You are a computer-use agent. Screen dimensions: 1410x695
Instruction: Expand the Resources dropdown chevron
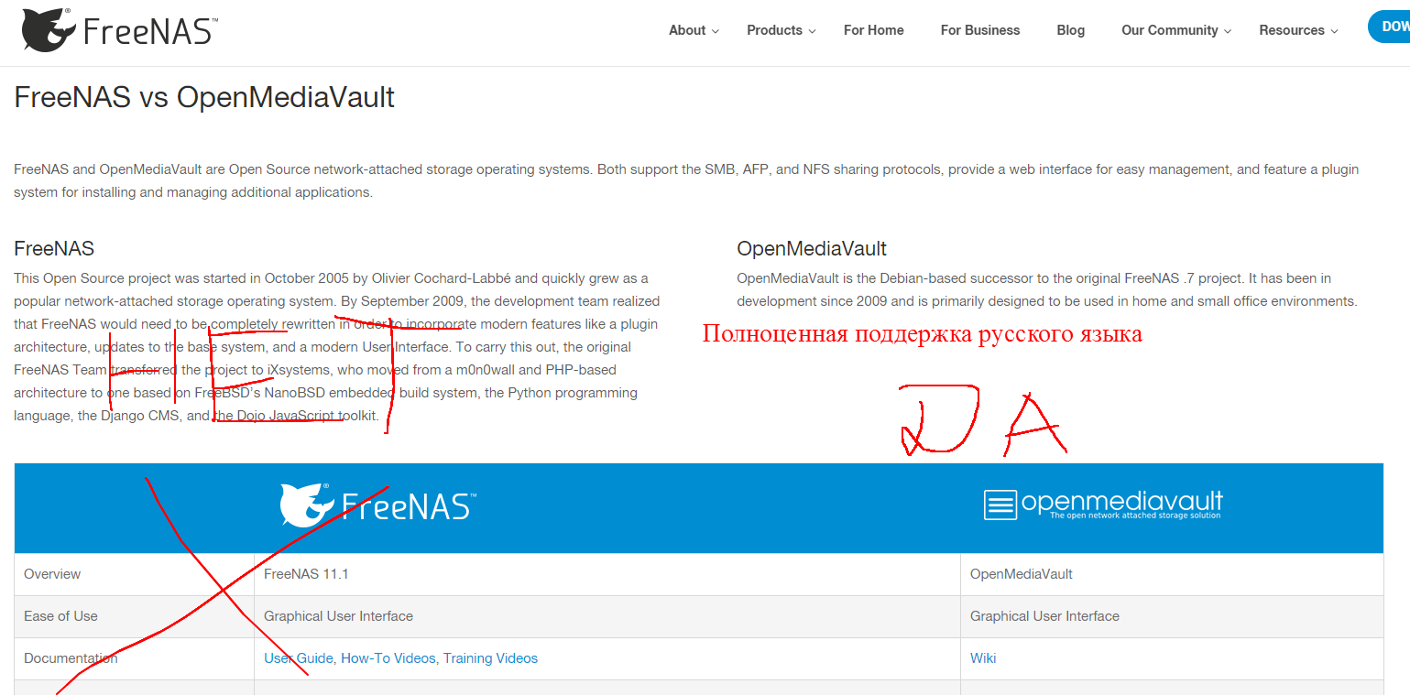pos(1334,31)
